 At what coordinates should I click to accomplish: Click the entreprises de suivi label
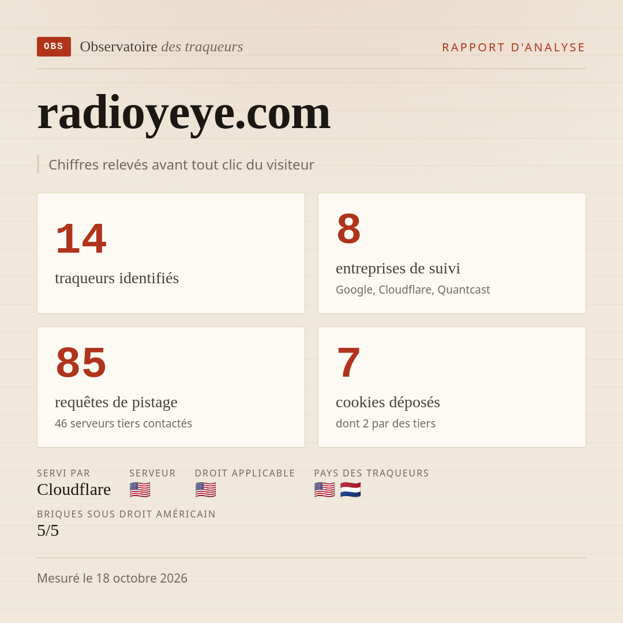pos(397,269)
